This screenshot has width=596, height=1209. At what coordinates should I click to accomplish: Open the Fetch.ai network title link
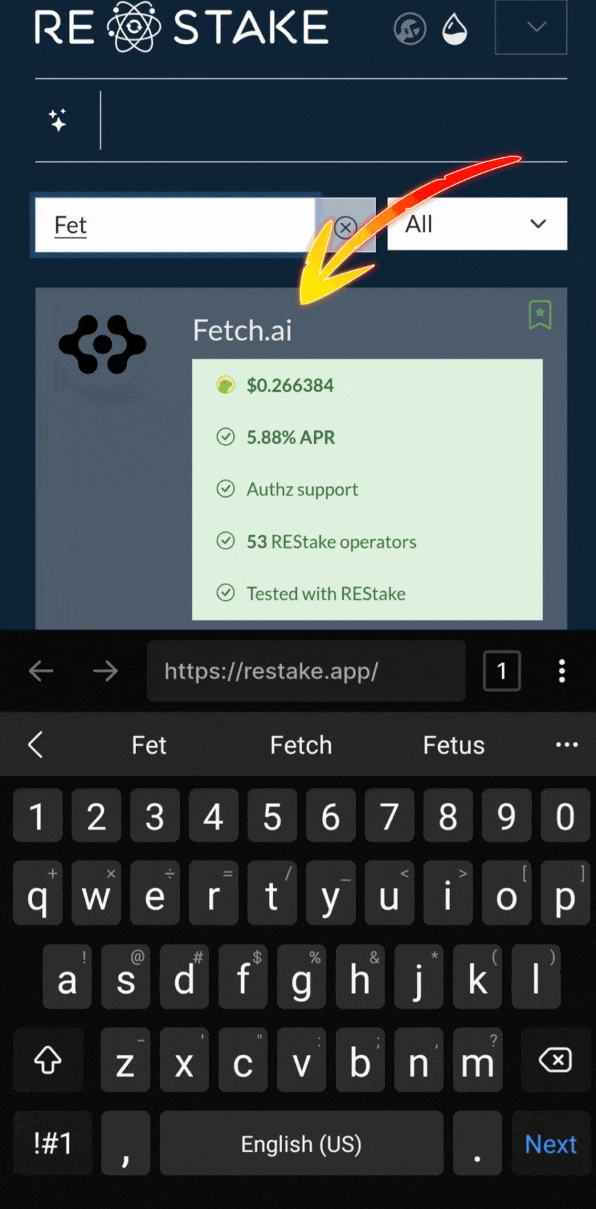pyautogui.click(x=242, y=331)
